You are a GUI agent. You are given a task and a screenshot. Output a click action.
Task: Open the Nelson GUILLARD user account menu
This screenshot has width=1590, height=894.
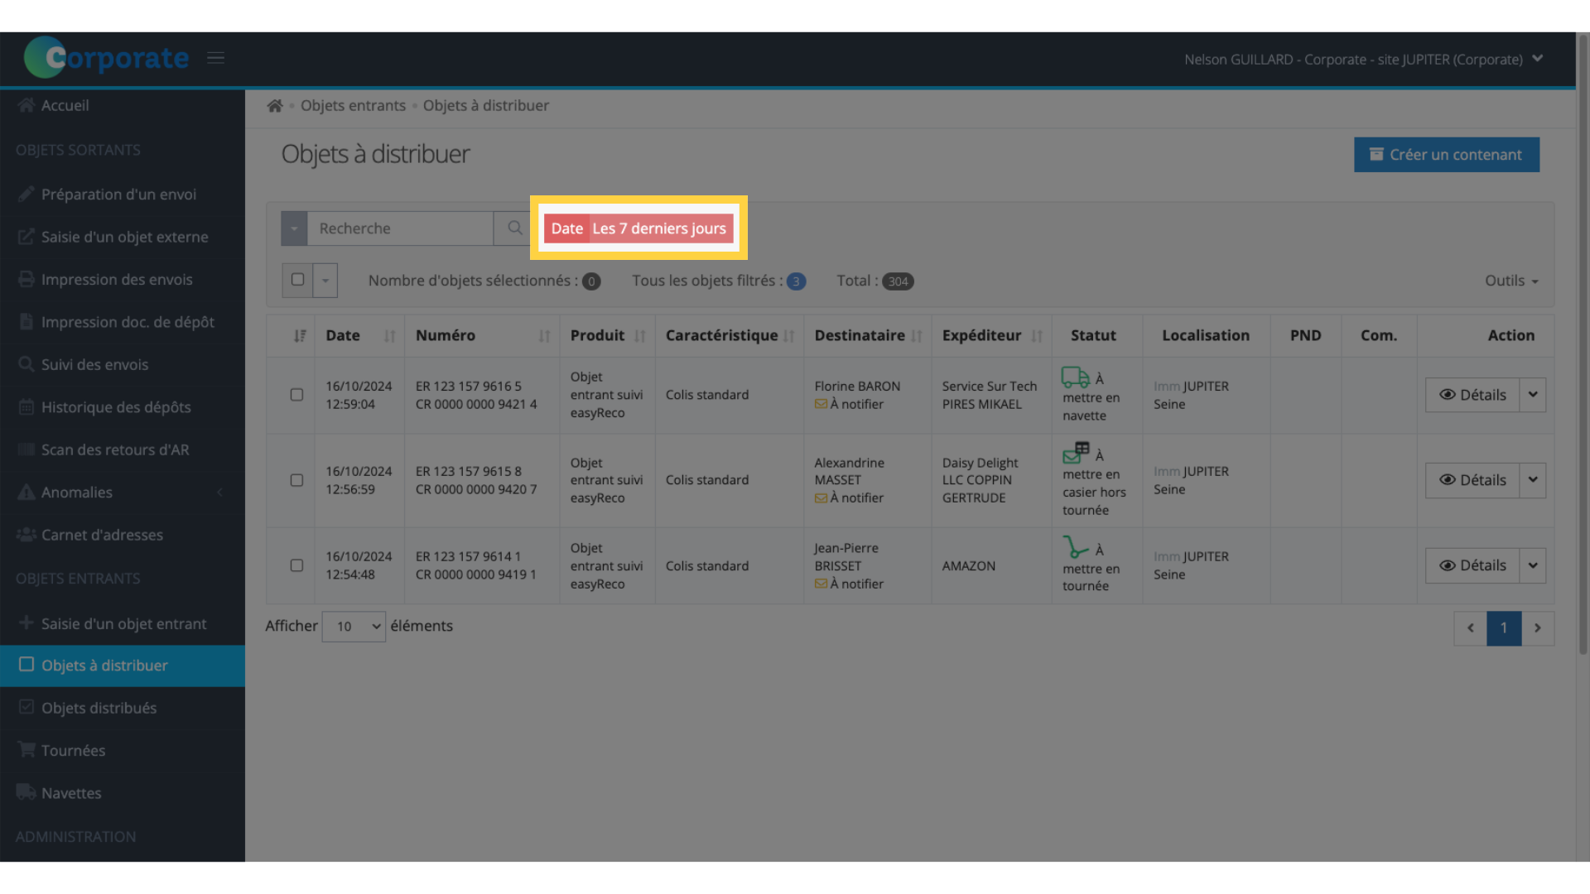1363,59
